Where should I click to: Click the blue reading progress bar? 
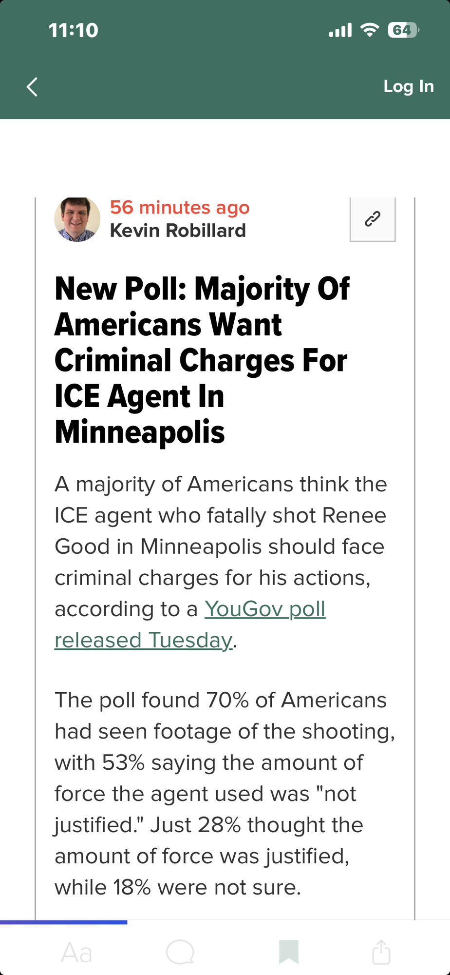pyautogui.click(x=63, y=922)
